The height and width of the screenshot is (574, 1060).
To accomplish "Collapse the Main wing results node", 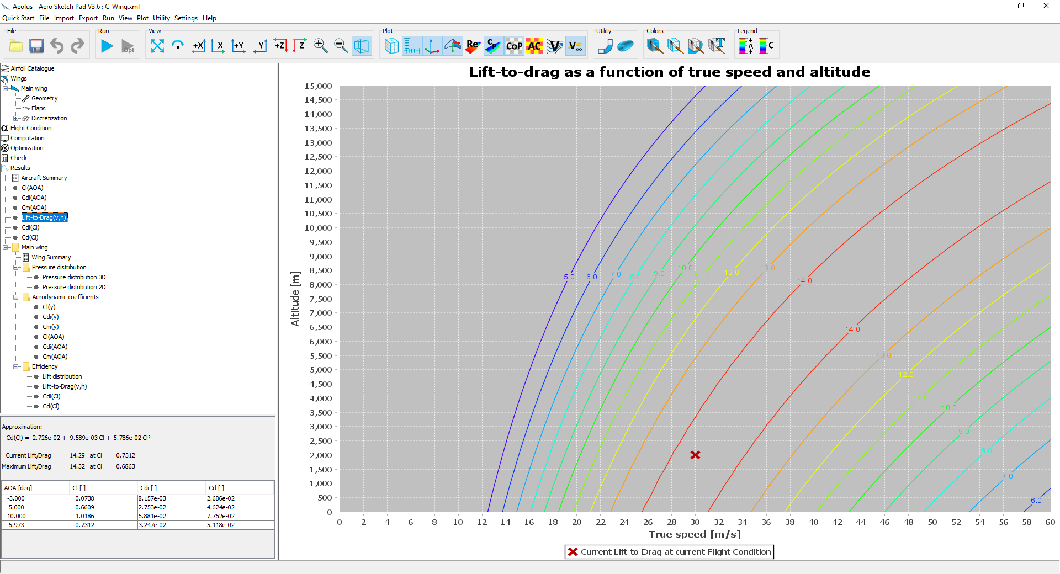I will (x=5, y=247).
